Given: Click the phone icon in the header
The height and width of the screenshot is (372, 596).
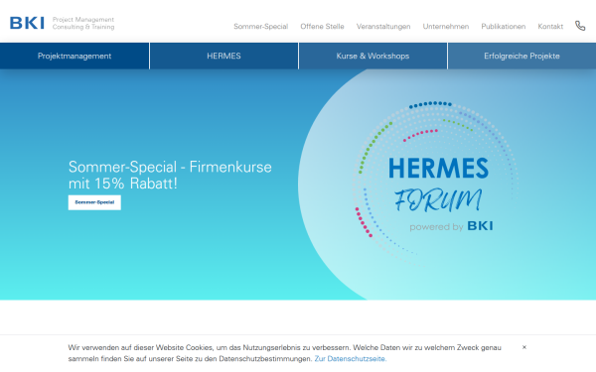Looking at the screenshot, I should (580, 26).
